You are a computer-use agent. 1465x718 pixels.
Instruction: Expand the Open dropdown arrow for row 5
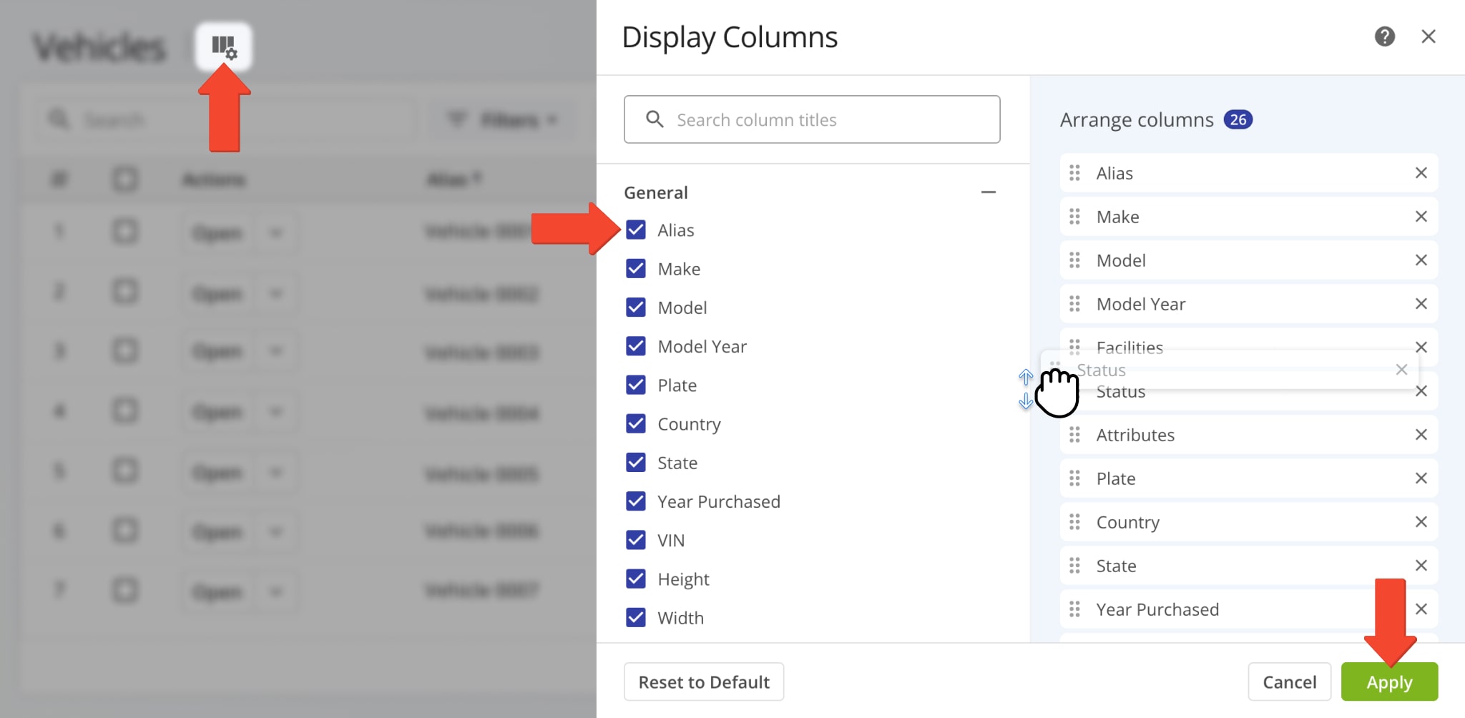click(276, 473)
